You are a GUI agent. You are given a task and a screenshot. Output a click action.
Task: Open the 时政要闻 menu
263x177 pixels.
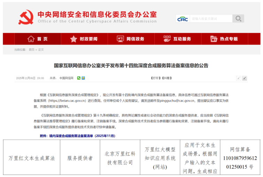(x=88, y=39)
